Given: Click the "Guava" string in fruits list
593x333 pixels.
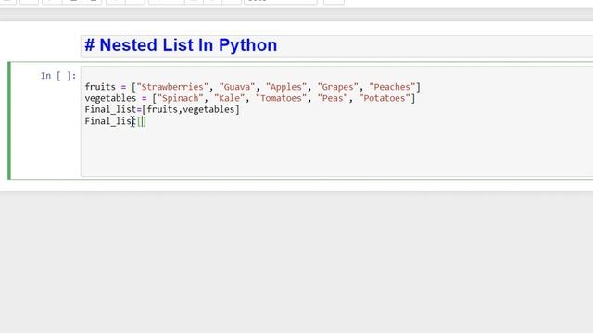Looking at the screenshot, I should click(x=237, y=87).
